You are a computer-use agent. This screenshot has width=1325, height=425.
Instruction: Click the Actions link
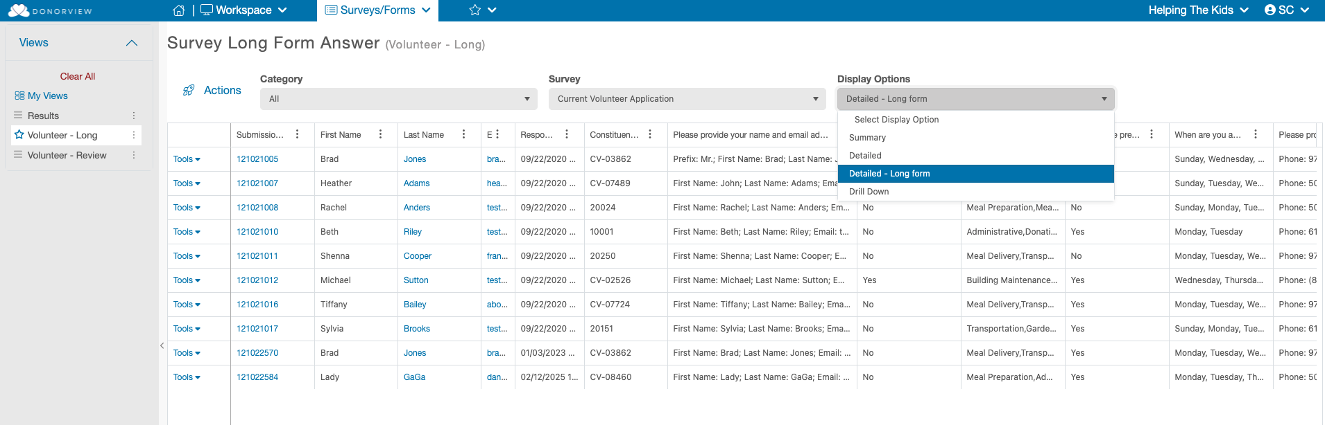click(x=222, y=91)
